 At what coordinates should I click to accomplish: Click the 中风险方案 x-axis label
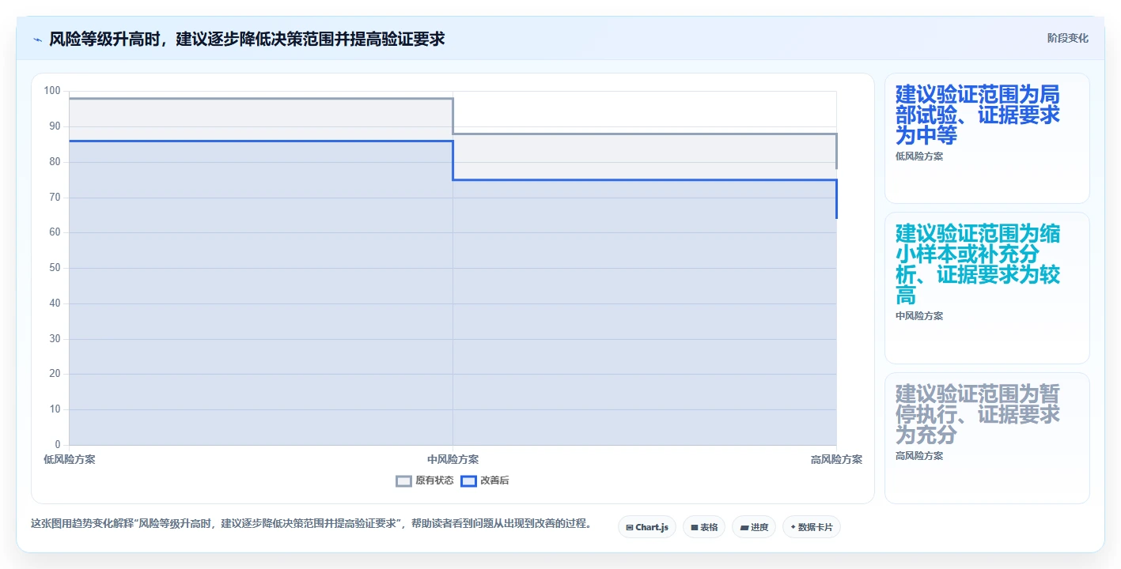pyautogui.click(x=453, y=459)
